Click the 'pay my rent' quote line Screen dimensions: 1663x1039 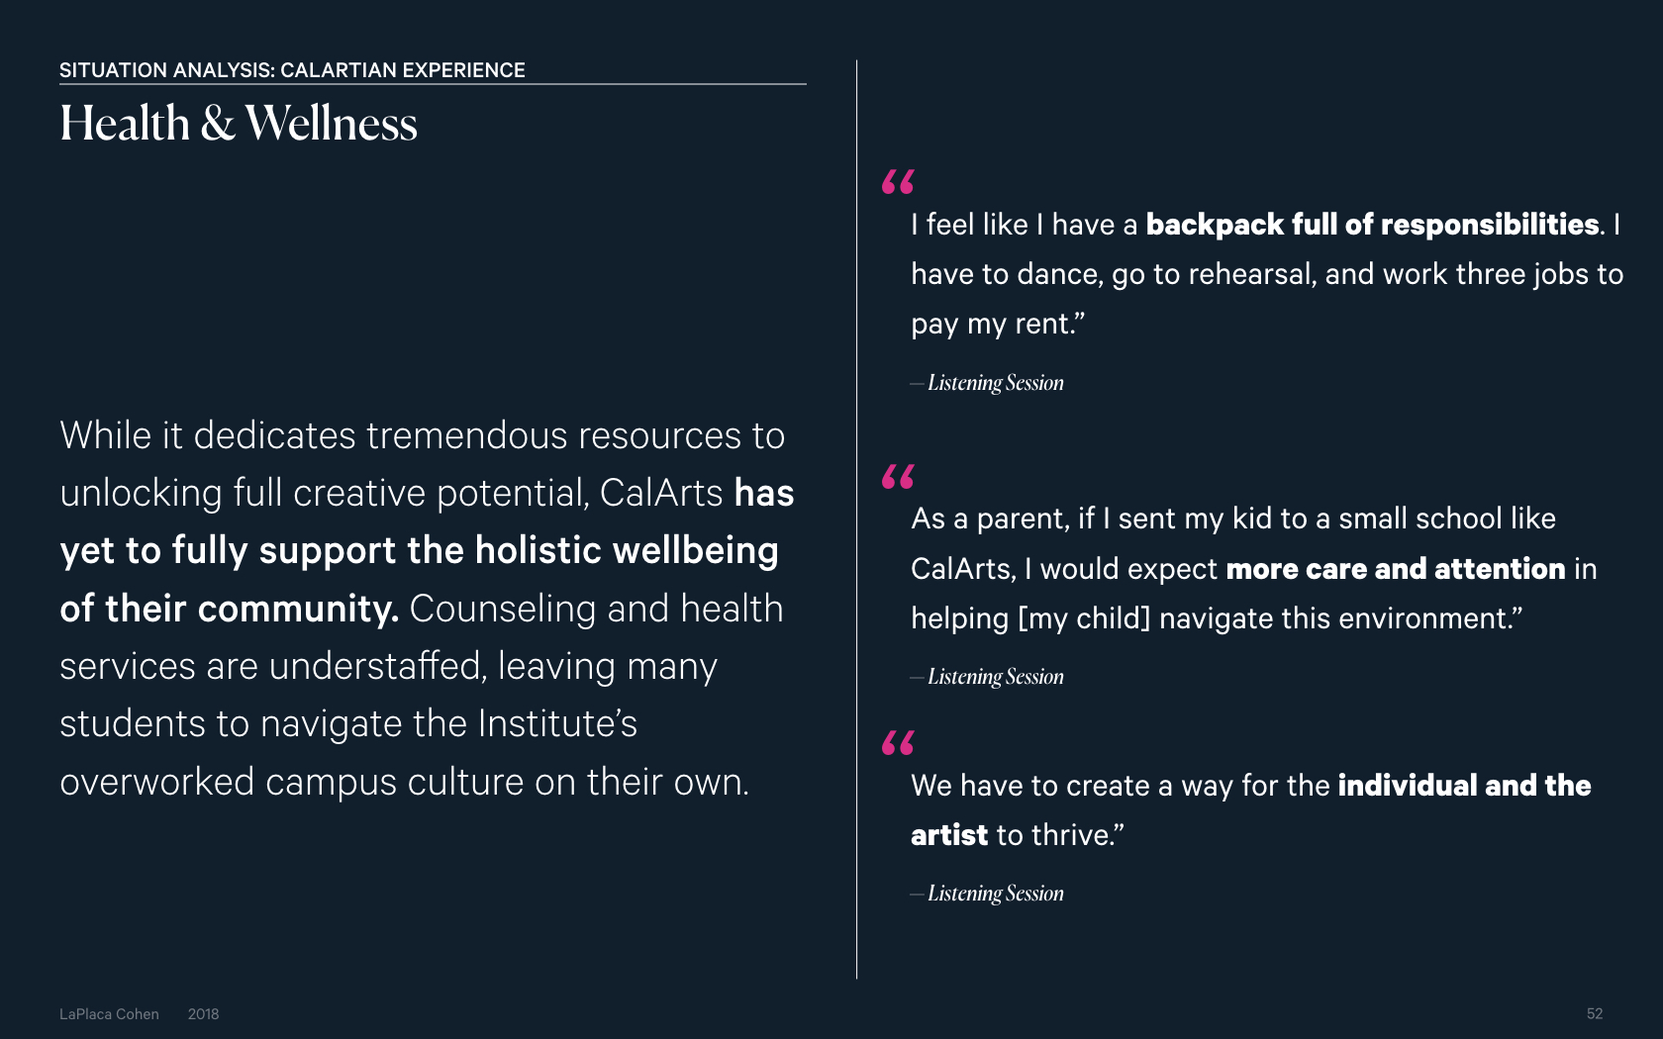(998, 325)
